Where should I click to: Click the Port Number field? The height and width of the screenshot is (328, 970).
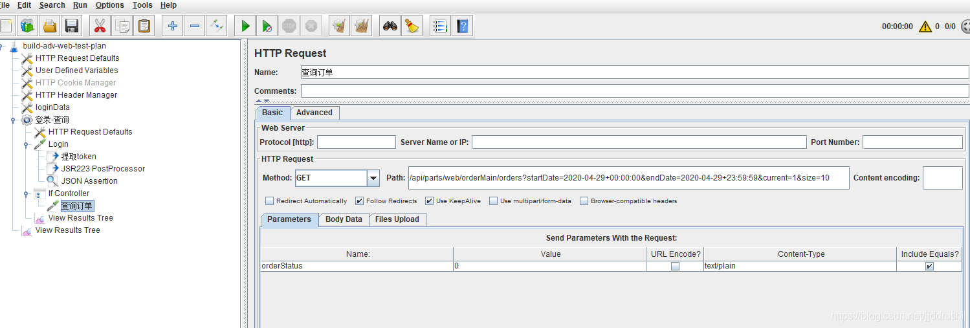pyautogui.click(x=912, y=142)
